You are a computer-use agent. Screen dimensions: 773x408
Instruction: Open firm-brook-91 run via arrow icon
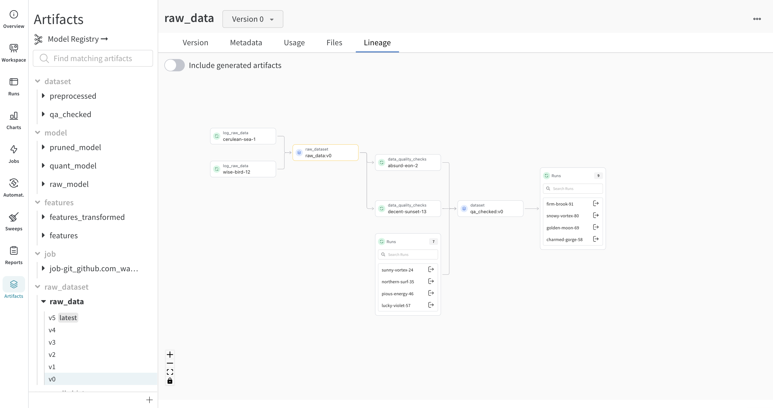(596, 203)
